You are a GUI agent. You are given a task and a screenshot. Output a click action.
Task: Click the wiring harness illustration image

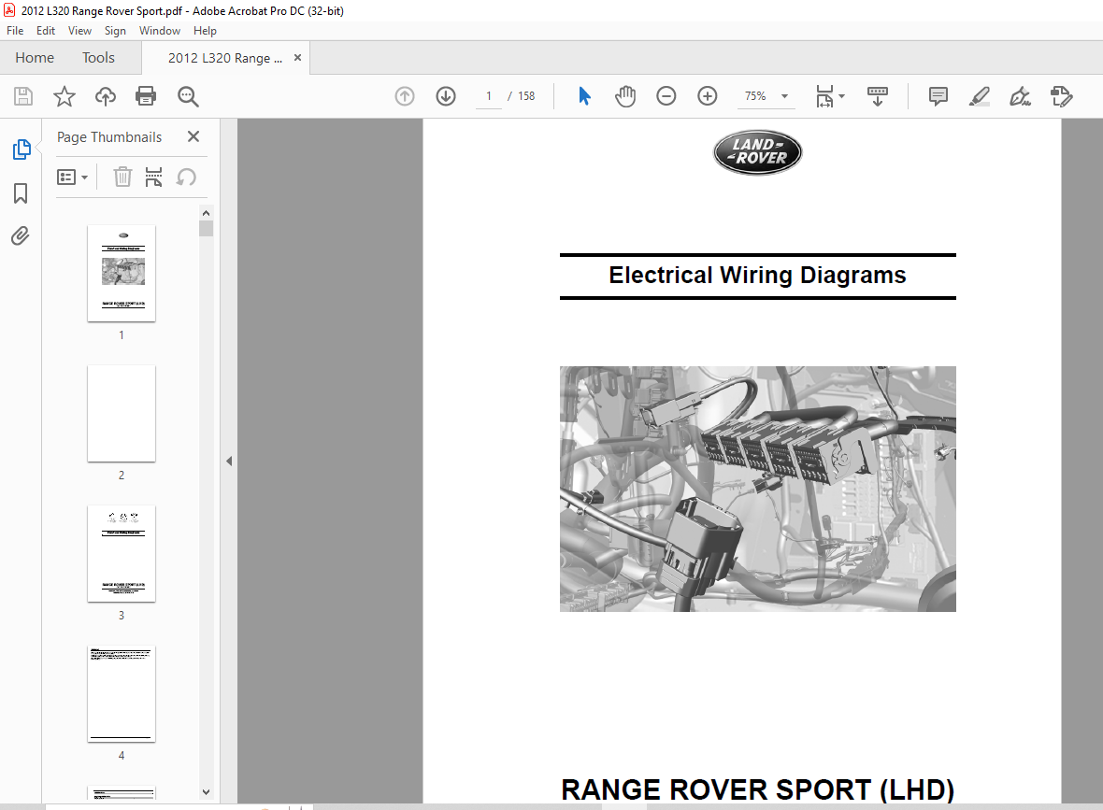pos(757,489)
